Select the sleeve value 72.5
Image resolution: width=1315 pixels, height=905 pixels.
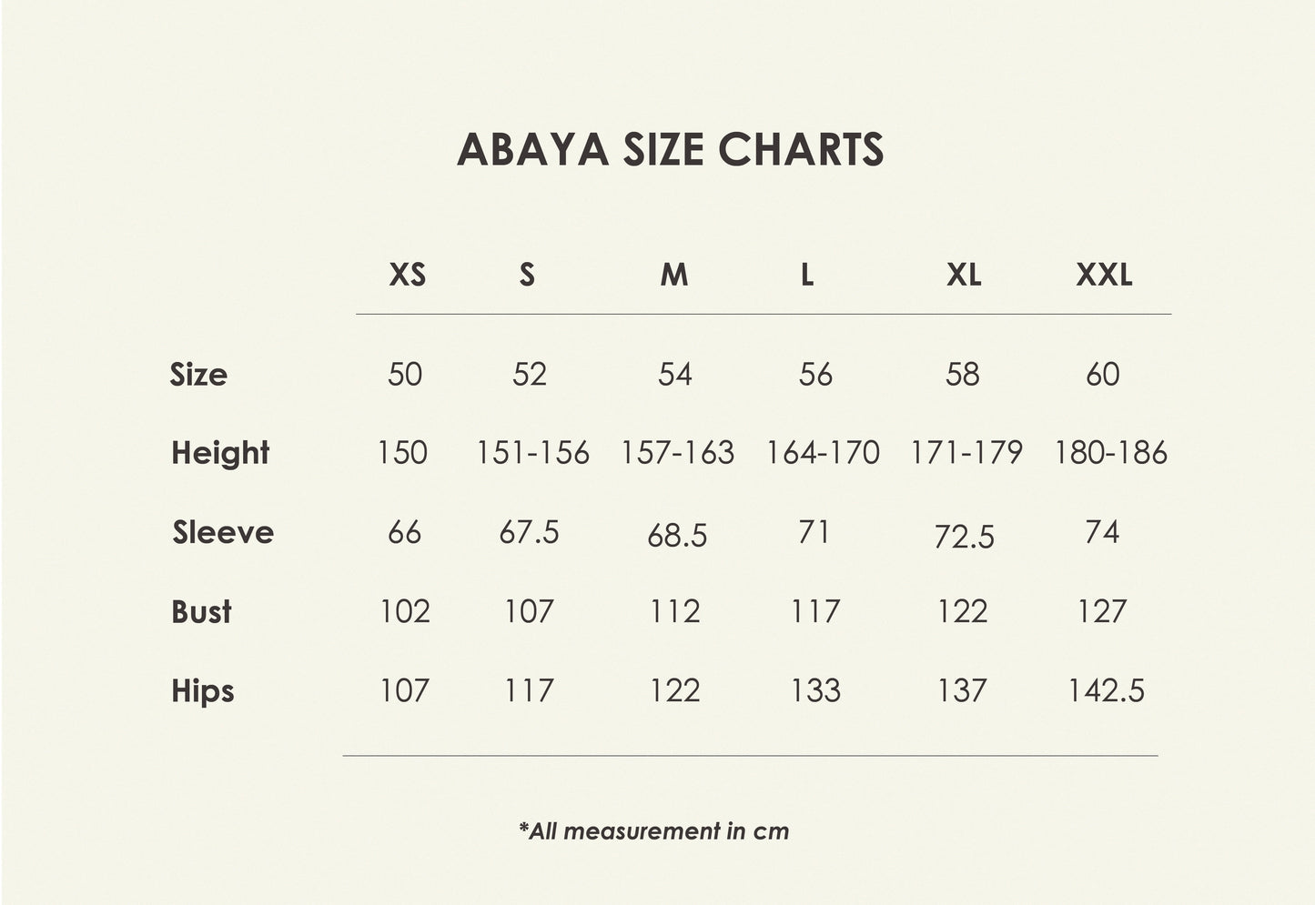coord(964,538)
